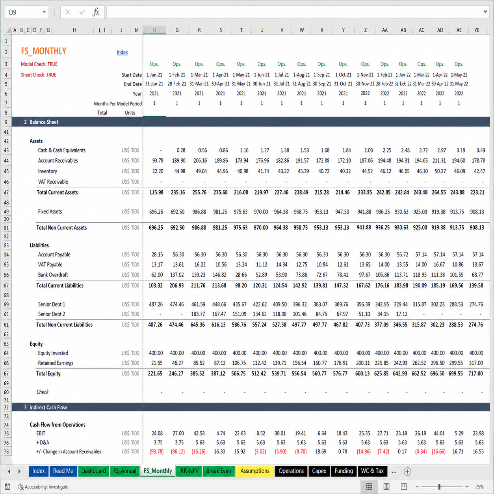Expand the formula bar with chevron

485,12
